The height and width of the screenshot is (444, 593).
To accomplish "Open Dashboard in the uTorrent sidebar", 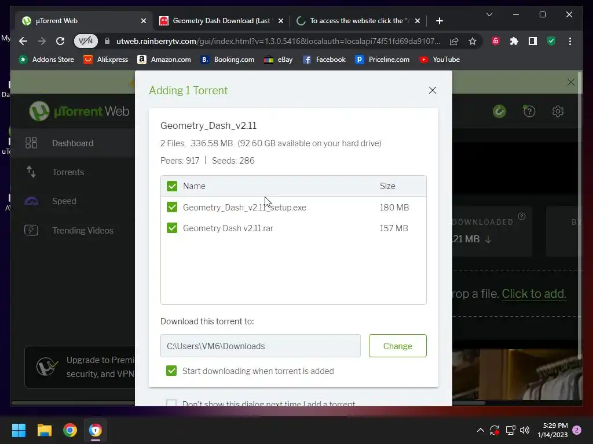I will 72,143.
